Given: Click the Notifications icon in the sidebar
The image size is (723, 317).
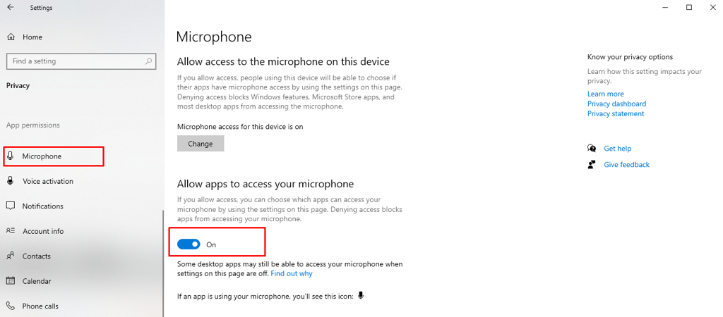Looking at the screenshot, I should [x=11, y=206].
